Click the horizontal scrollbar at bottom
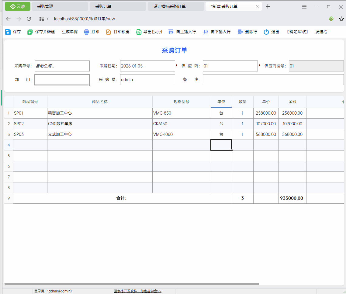346x294 pixels. pyautogui.click(x=132, y=284)
